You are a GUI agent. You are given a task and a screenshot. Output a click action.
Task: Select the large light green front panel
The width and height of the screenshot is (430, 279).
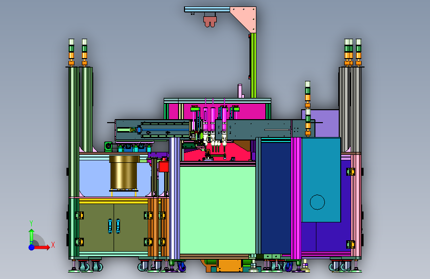(218, 210)
